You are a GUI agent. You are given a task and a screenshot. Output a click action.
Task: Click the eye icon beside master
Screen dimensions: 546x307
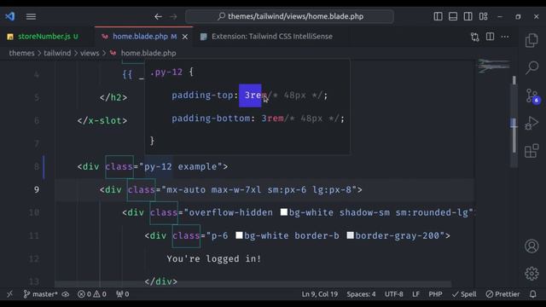66,294
